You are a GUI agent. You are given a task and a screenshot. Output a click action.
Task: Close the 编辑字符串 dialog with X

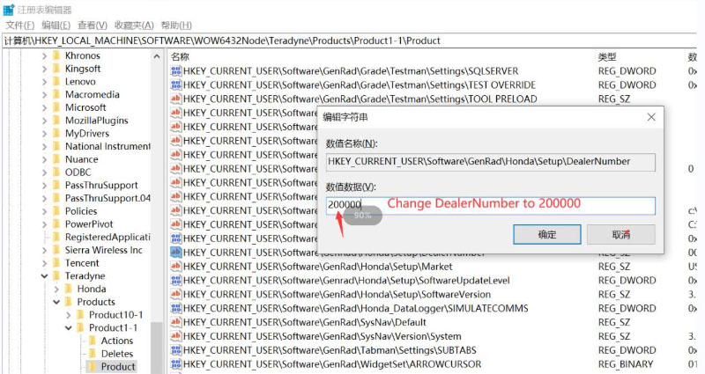pyautogui.click(x=651, y=117)
